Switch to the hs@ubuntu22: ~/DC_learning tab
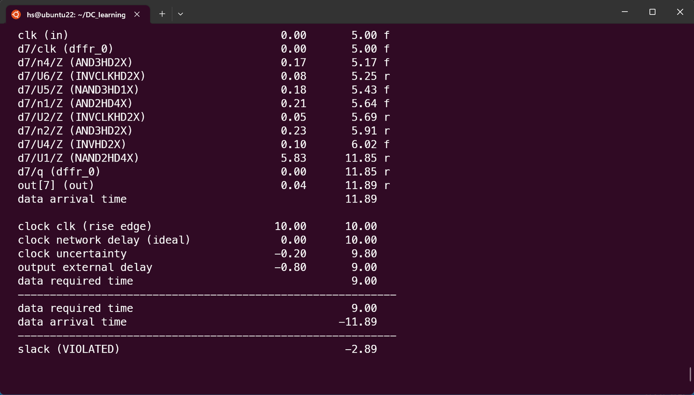 77,14
